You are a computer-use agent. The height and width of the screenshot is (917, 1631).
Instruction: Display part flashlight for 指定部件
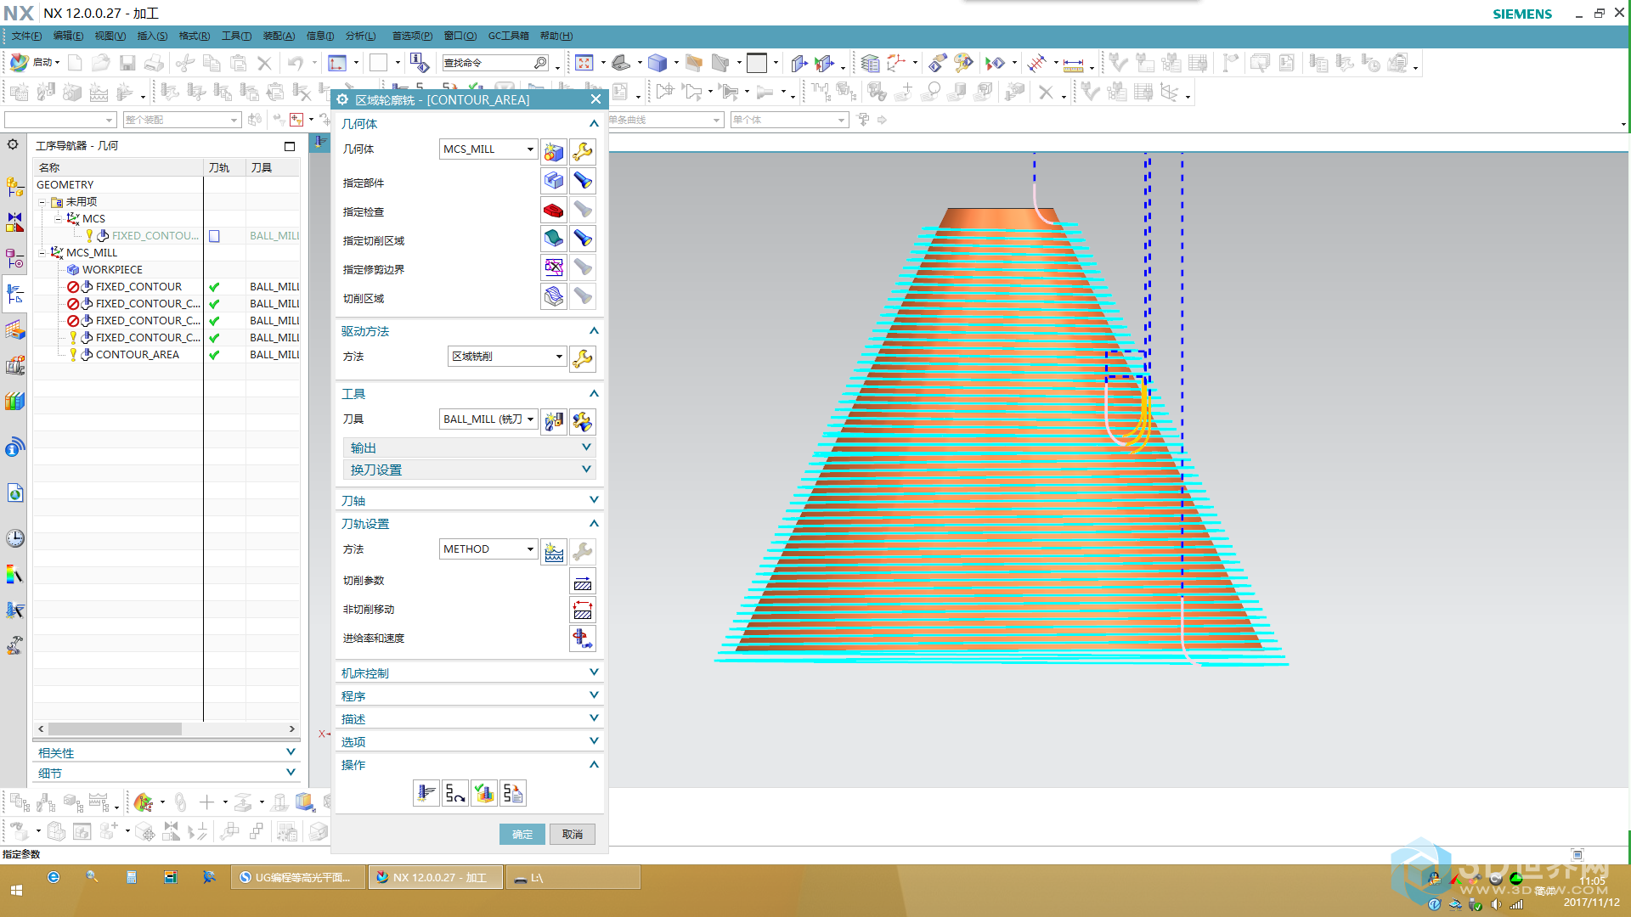point(583,181)
